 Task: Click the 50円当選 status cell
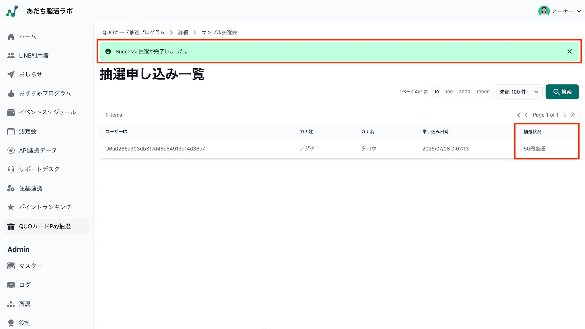[534, 149]
